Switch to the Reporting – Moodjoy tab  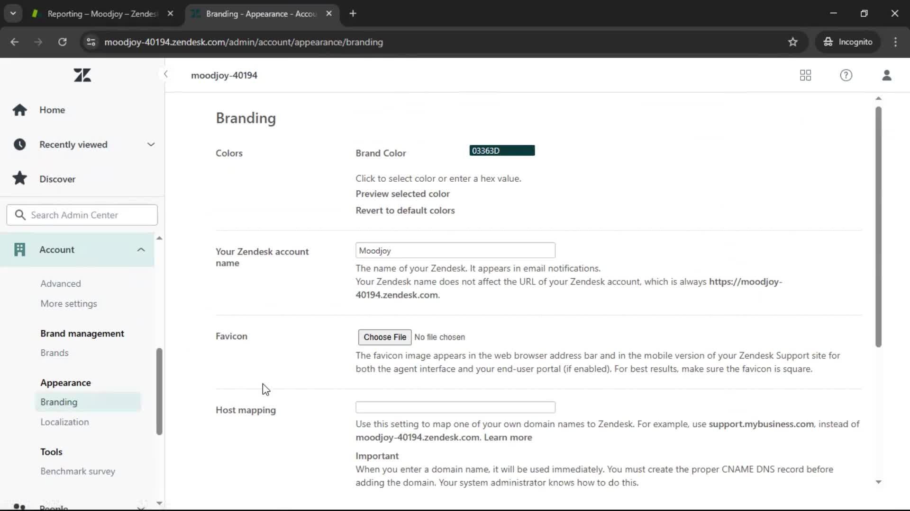(x=103, y=14)
